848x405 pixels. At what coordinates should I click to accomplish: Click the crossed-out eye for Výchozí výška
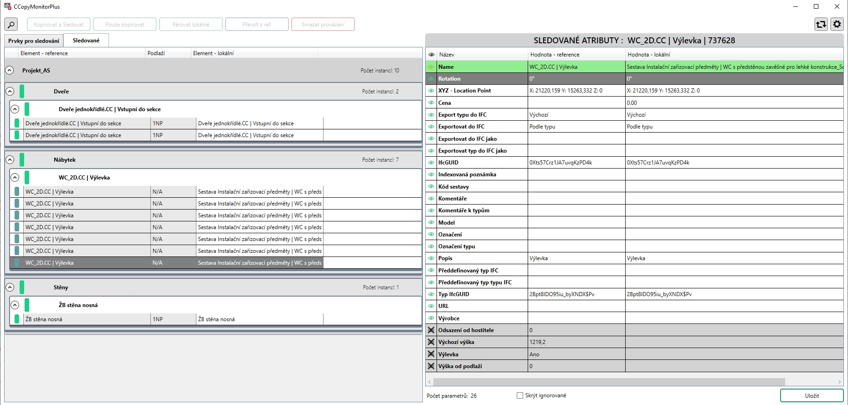[431, 342]
